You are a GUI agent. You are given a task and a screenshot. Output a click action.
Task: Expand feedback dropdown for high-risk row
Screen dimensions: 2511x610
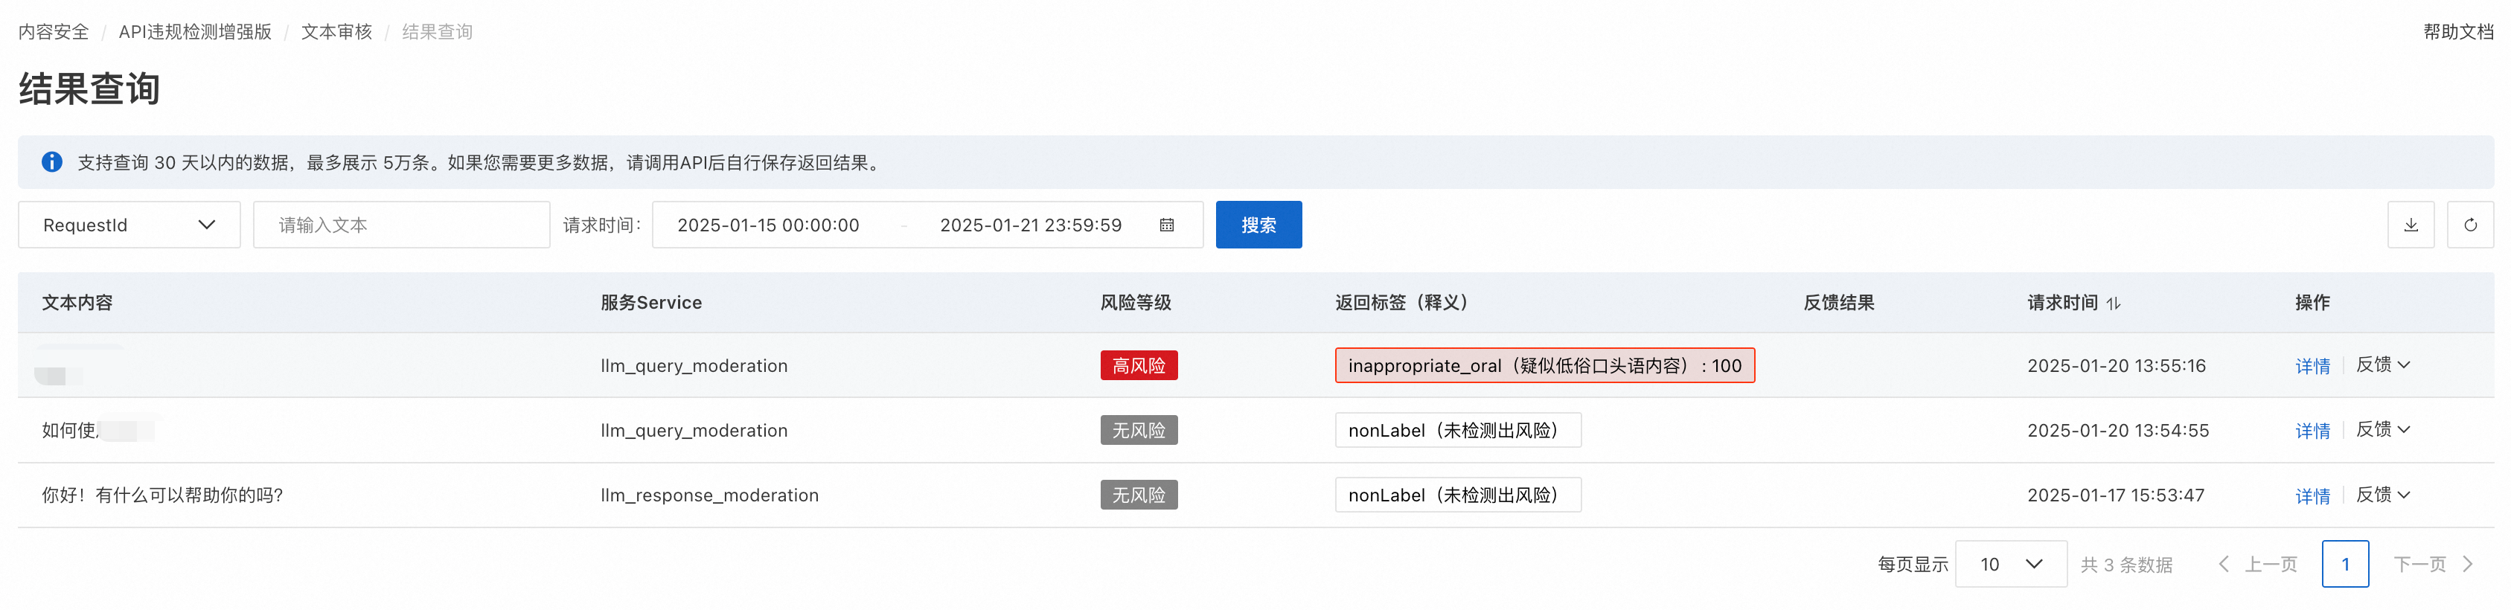point(2382,365)
